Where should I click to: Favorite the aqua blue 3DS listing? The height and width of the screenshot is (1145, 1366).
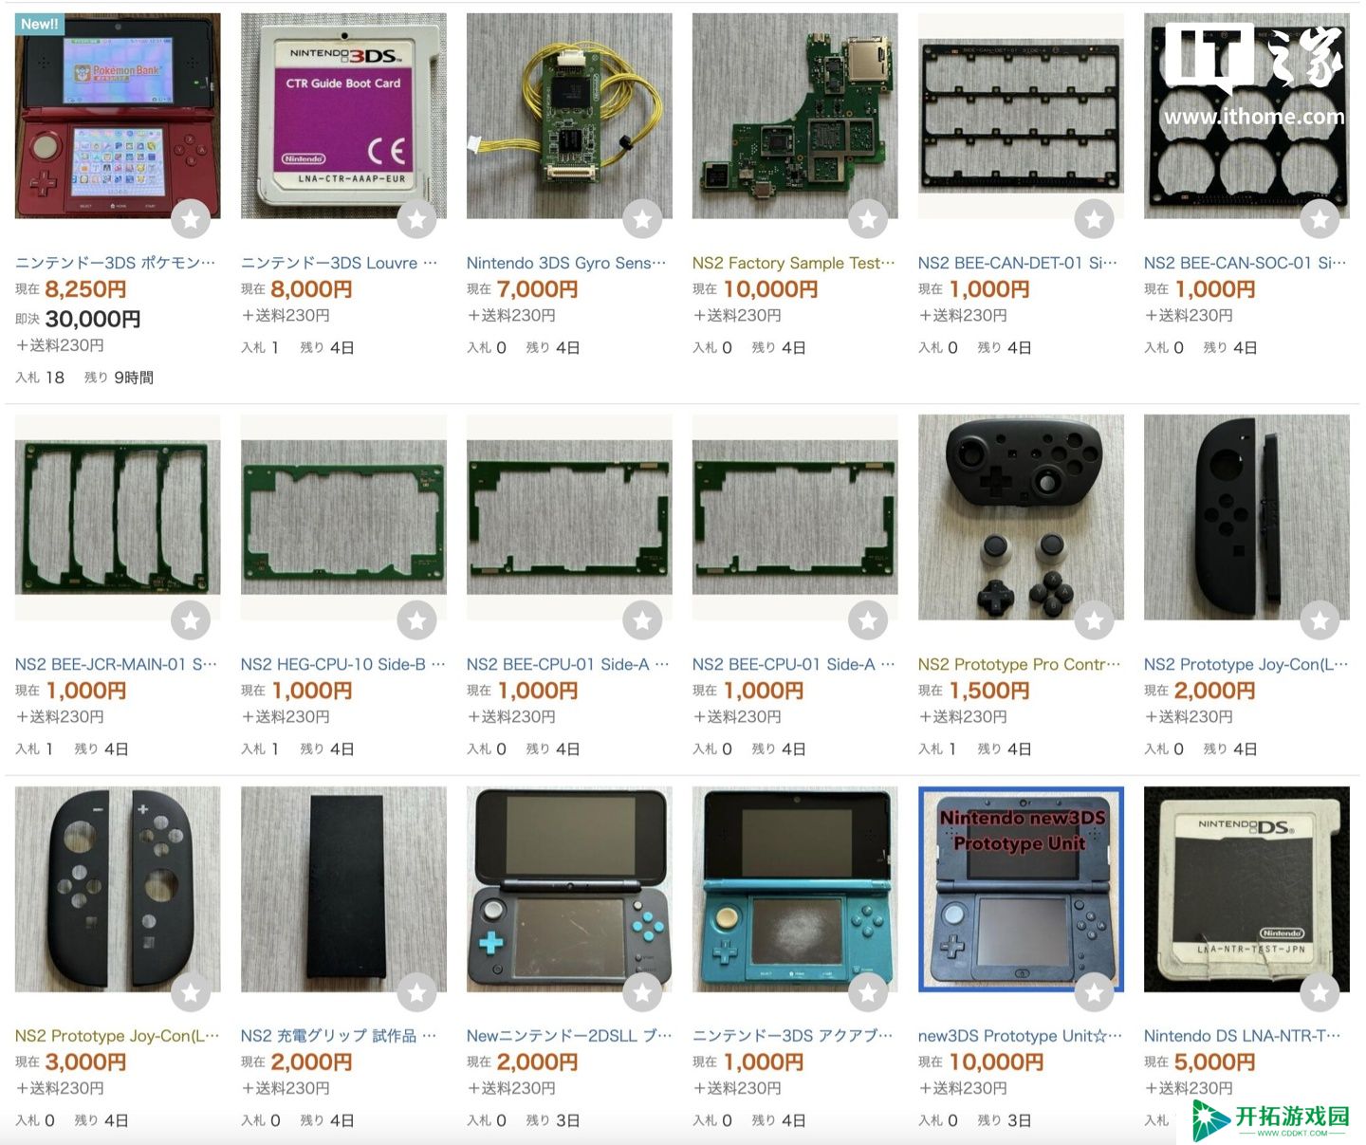868,992
